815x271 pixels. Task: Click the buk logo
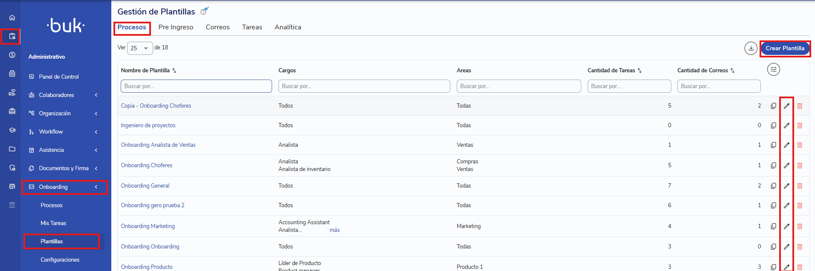tap(66, 26)
